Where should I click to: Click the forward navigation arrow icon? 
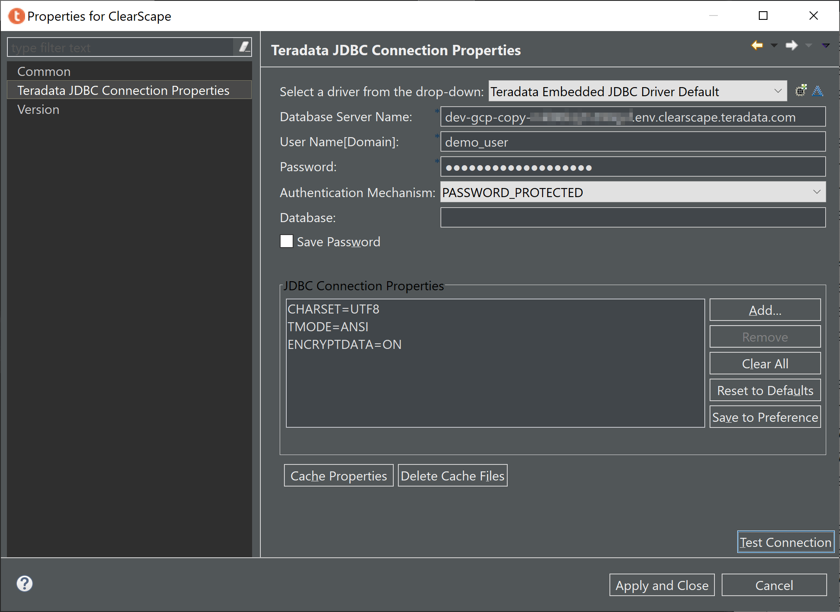(x=792, y=45)
